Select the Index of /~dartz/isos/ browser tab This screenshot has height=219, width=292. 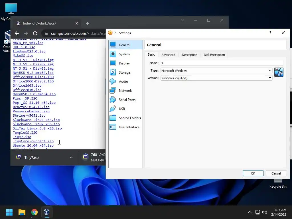[x=46, y=23]
